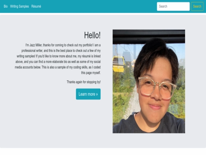This screenshot has width=206, height=155.
Task: Open the Bio page link
Action: pos(6,7)
